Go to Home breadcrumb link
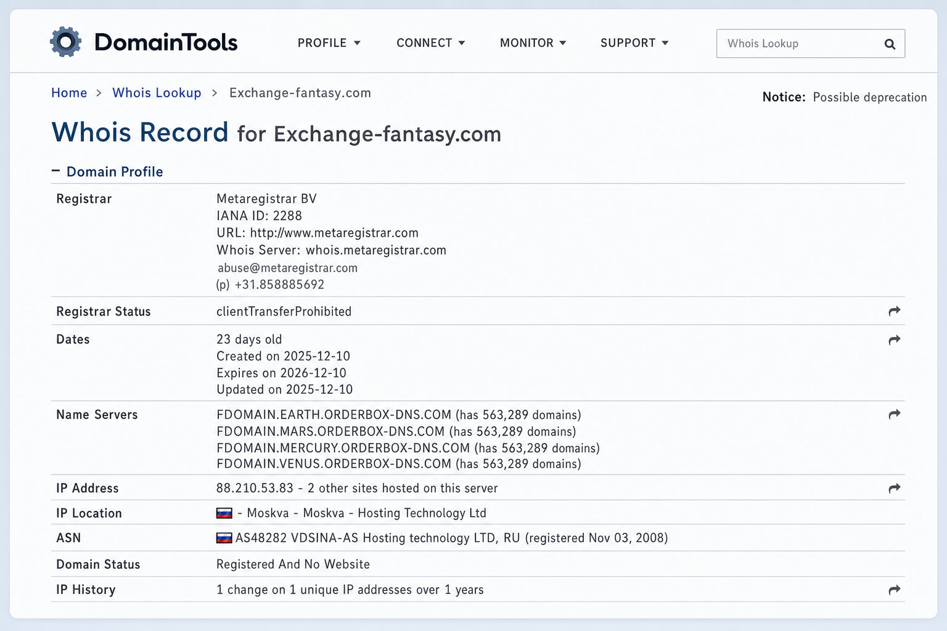The height and width of the screenshot is (631, 947). (69, 93)
